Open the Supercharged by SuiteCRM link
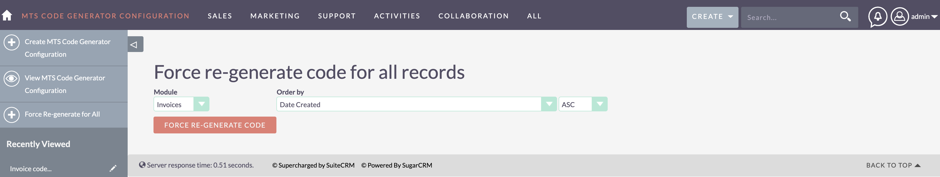940x177 pixels. point(313,165)
